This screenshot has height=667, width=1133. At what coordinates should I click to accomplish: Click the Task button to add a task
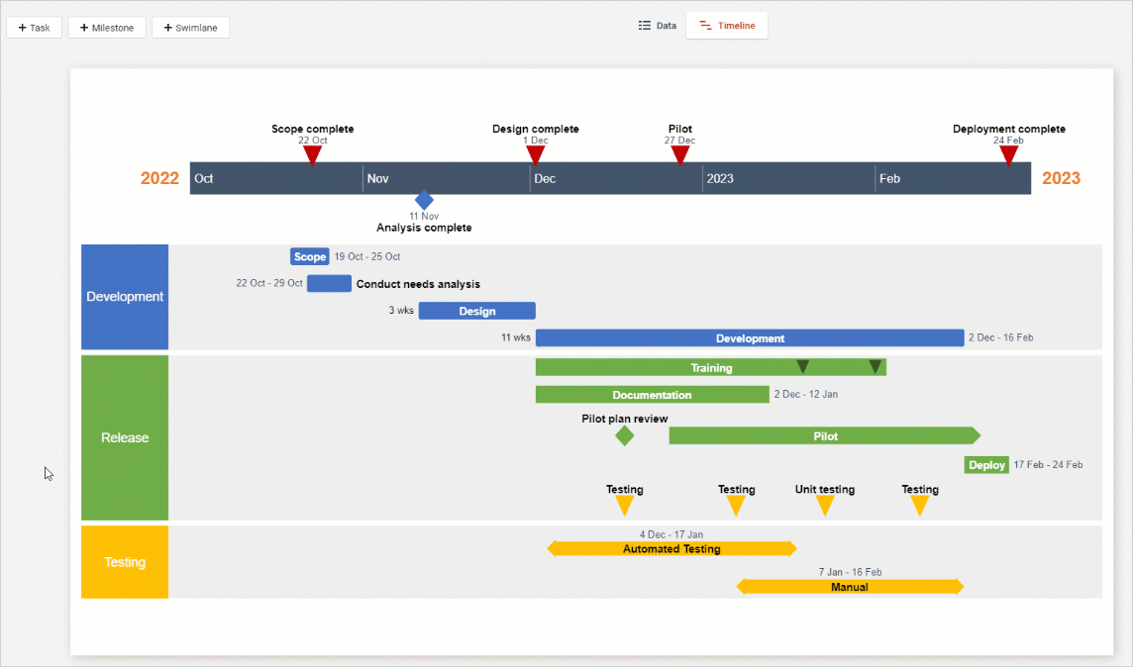(x=34, y=27)
